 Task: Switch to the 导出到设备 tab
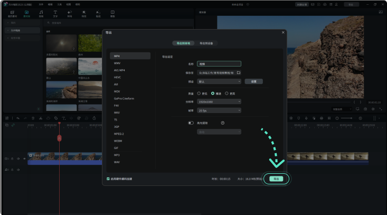[207, 43]
